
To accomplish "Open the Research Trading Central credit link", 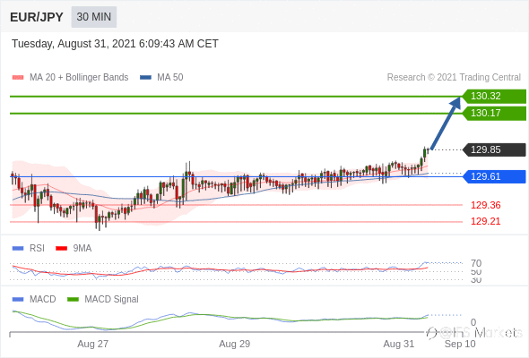I will pyautogui.click(x=454, y=78).
